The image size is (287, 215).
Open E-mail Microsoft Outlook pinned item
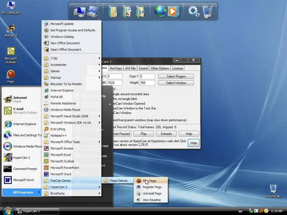coord(22,111)
